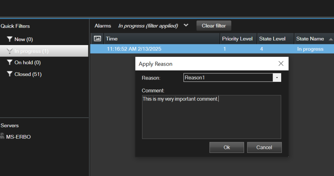Confirm the reason with Ok button
The width and height of the screenshot is (334, 176).
tap(226, 147)
